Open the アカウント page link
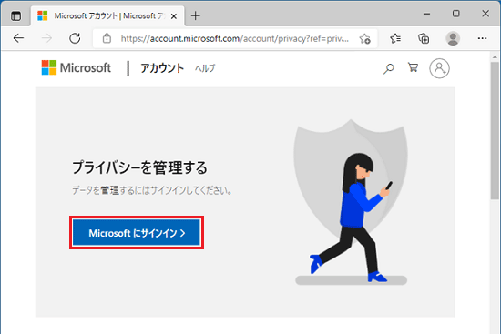Image resolution: width=501 pixels, height=334 pixels. [162, 68]
